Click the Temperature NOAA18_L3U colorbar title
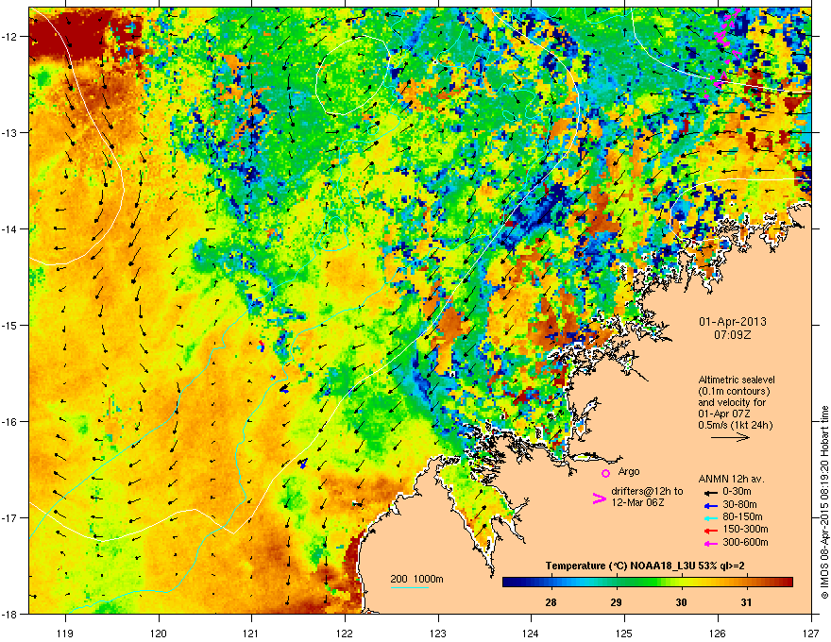 (645, 566)
